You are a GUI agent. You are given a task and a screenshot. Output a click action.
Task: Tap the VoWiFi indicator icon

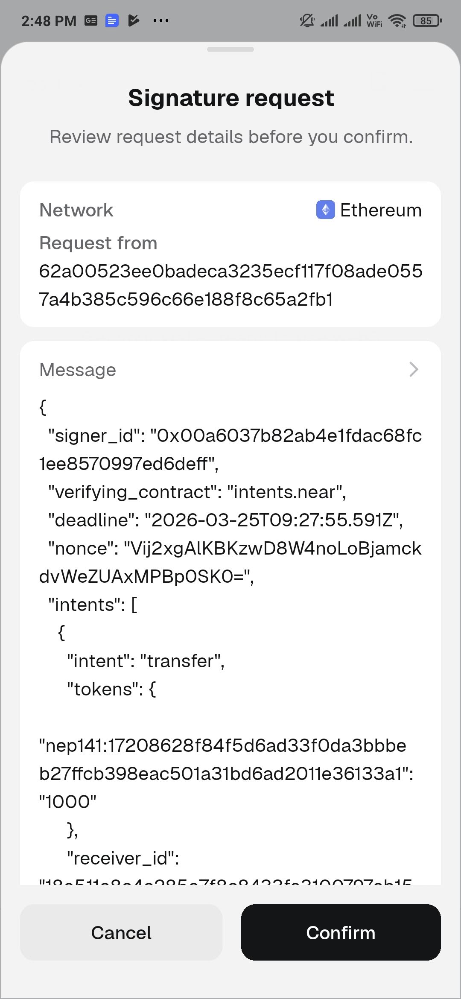[373, 19]
